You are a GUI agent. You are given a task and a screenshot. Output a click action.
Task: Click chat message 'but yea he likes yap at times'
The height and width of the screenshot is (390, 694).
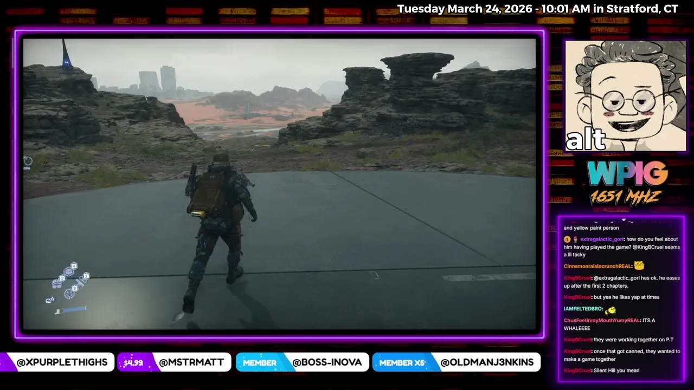626,297
